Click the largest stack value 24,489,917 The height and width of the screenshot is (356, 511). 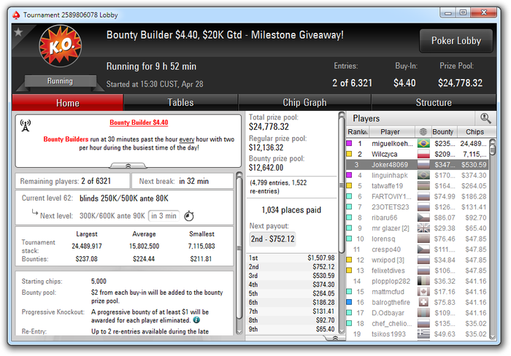coord(87,247)
